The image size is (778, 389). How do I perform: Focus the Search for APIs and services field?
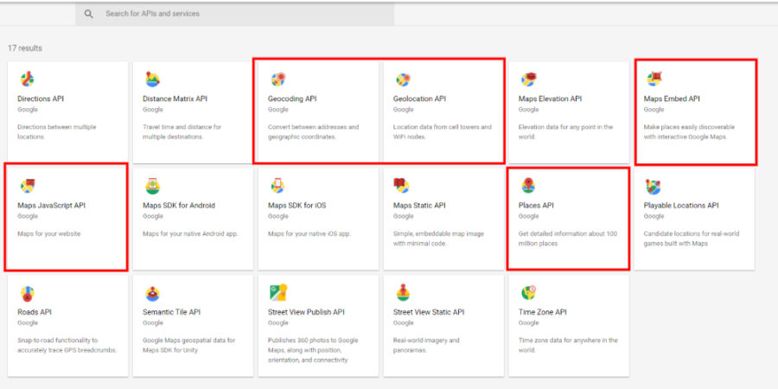234,14
